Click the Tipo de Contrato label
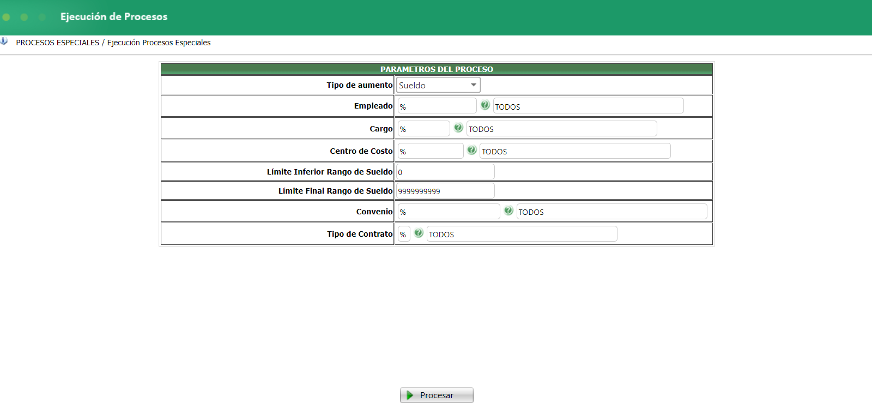Screen dimensions: 872x408 click(360, 234)
